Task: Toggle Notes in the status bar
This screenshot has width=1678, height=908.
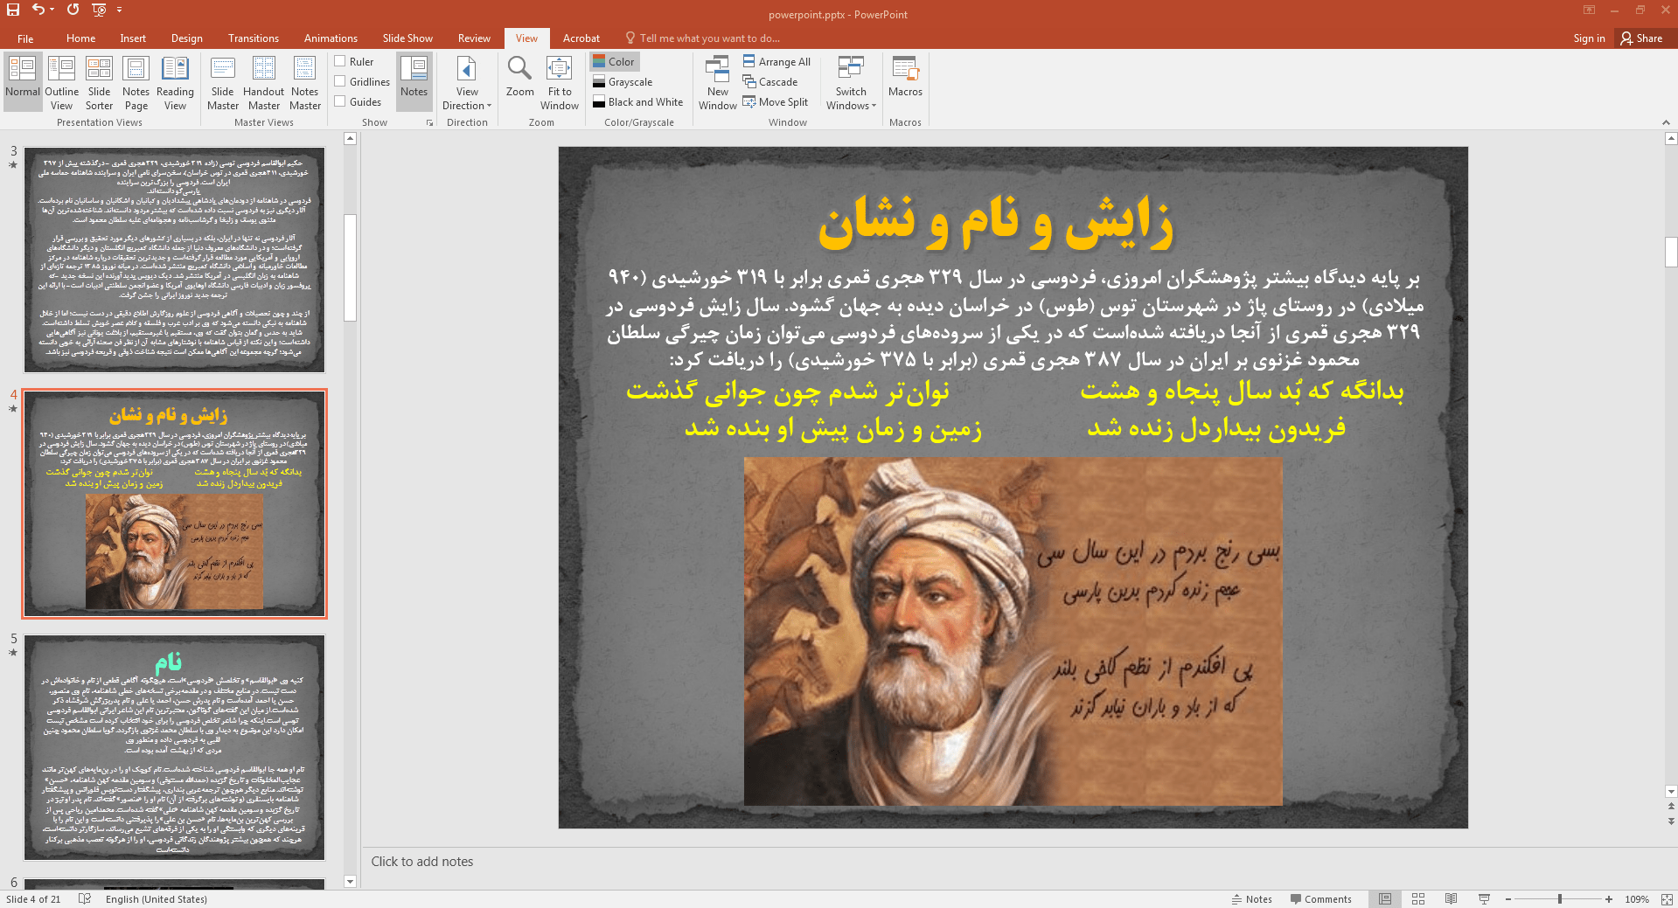Action: pyautogui.click(x=1251, y=898)
